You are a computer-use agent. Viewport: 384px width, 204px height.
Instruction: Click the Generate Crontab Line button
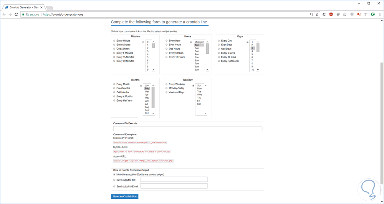(125, 197)
